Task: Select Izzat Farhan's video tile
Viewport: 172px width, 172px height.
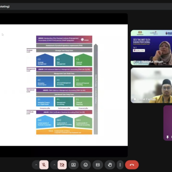Action: 151,85
